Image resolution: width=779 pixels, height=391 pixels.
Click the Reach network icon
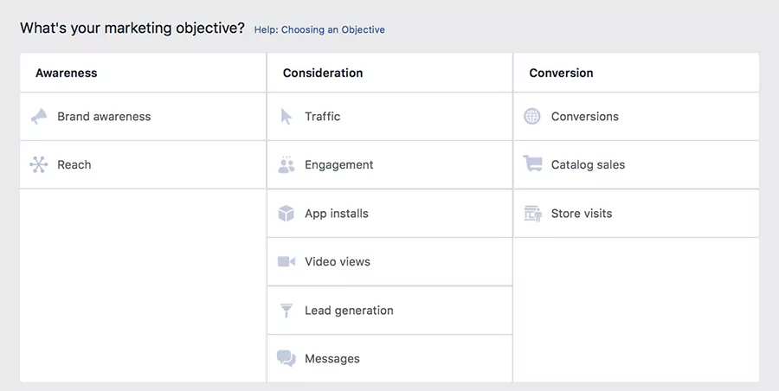pyautogui.click(x=39, y=164)
